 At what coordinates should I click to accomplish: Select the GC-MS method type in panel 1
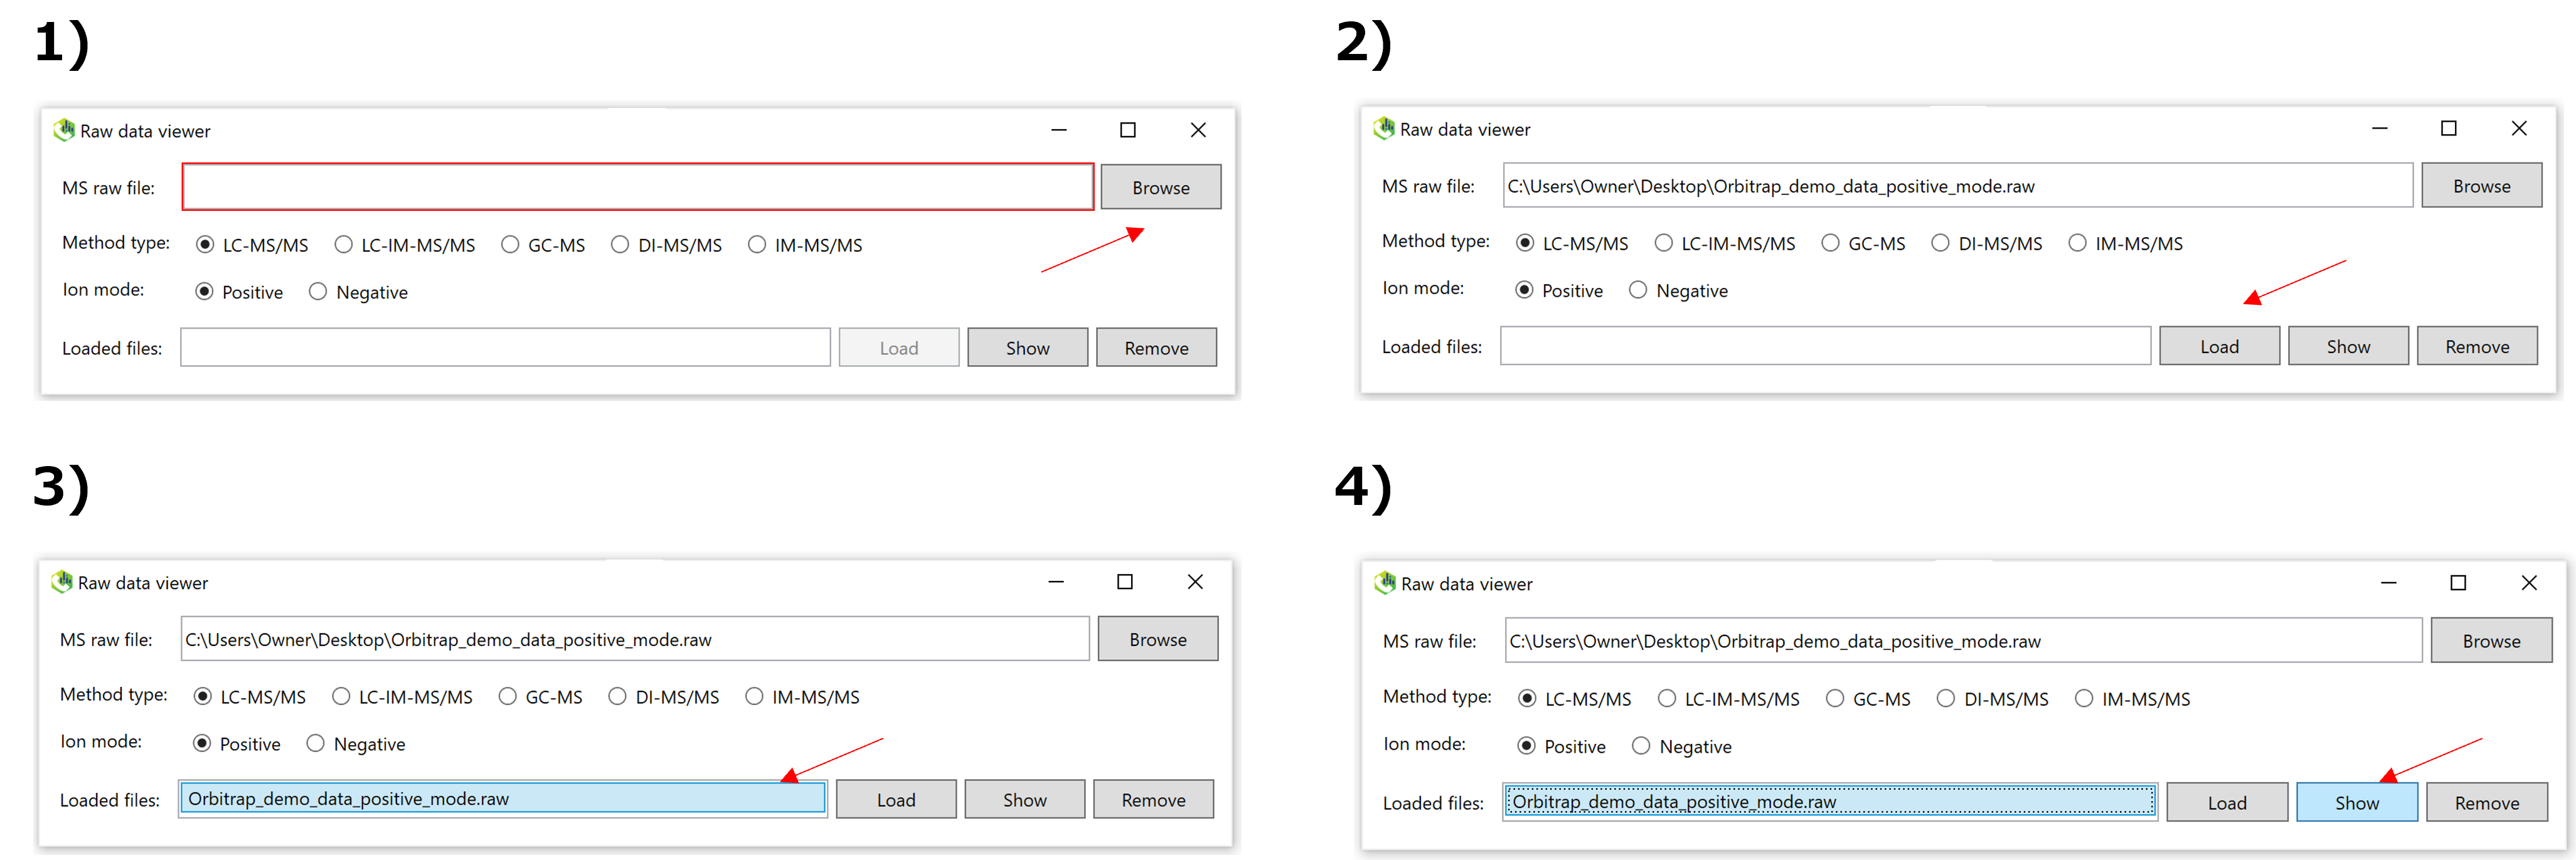click(x=511, y=244)
